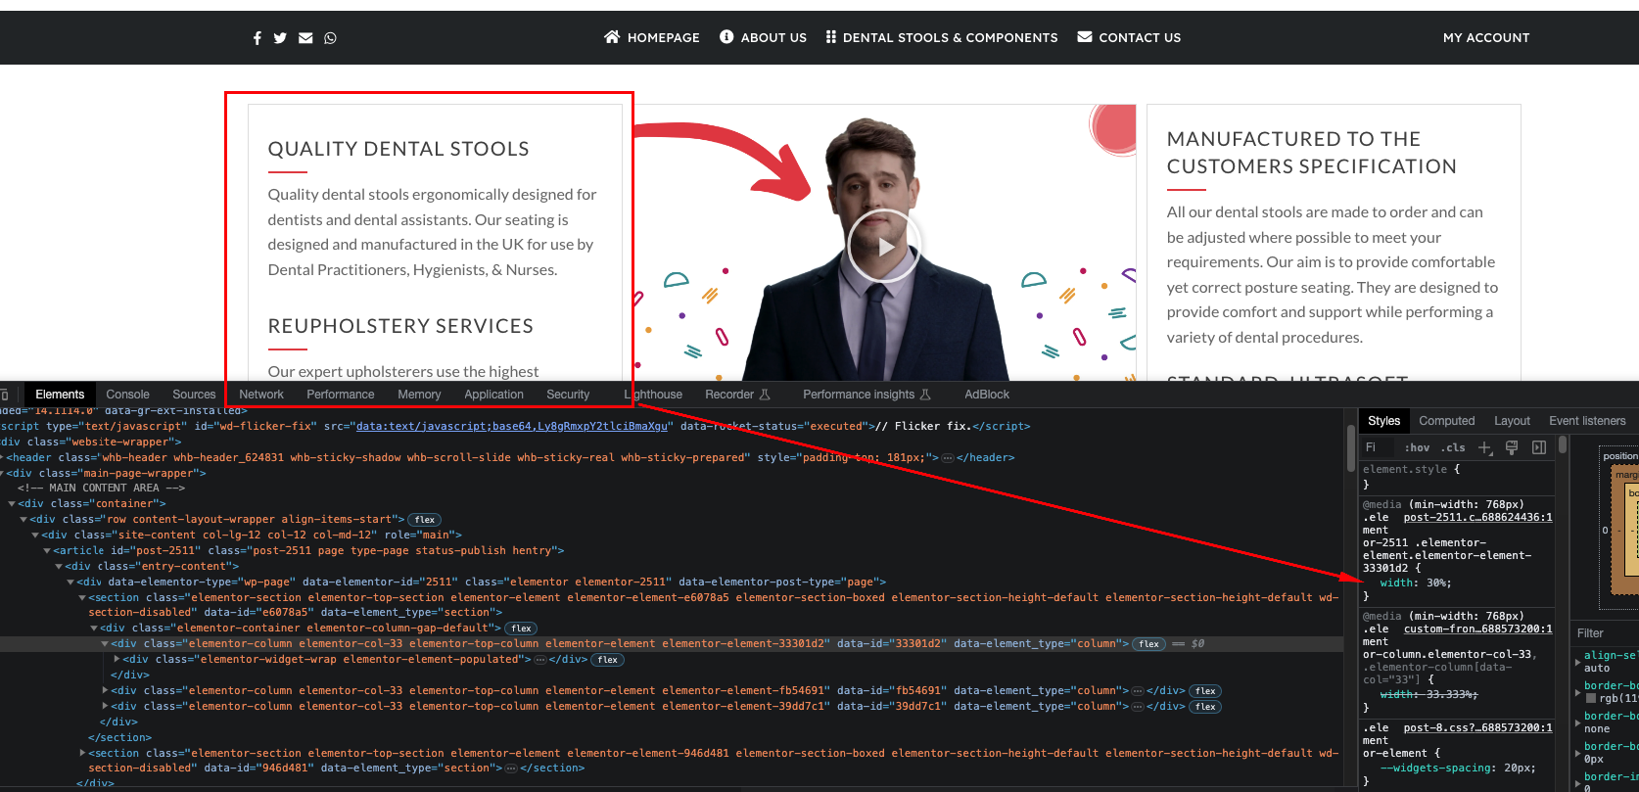Click the WhatsApp icon in header

pyautogui.click(x=330, y=38)
